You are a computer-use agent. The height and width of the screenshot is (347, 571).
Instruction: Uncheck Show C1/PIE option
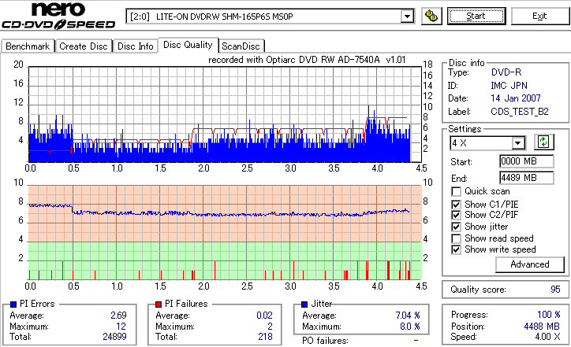(456, 205)
